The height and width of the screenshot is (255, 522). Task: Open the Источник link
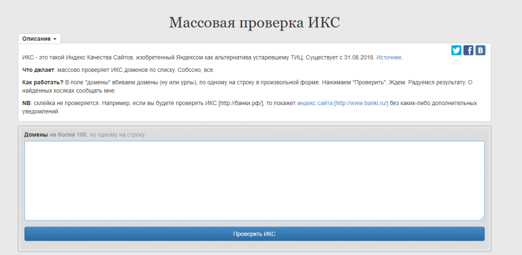click(389, 58)
